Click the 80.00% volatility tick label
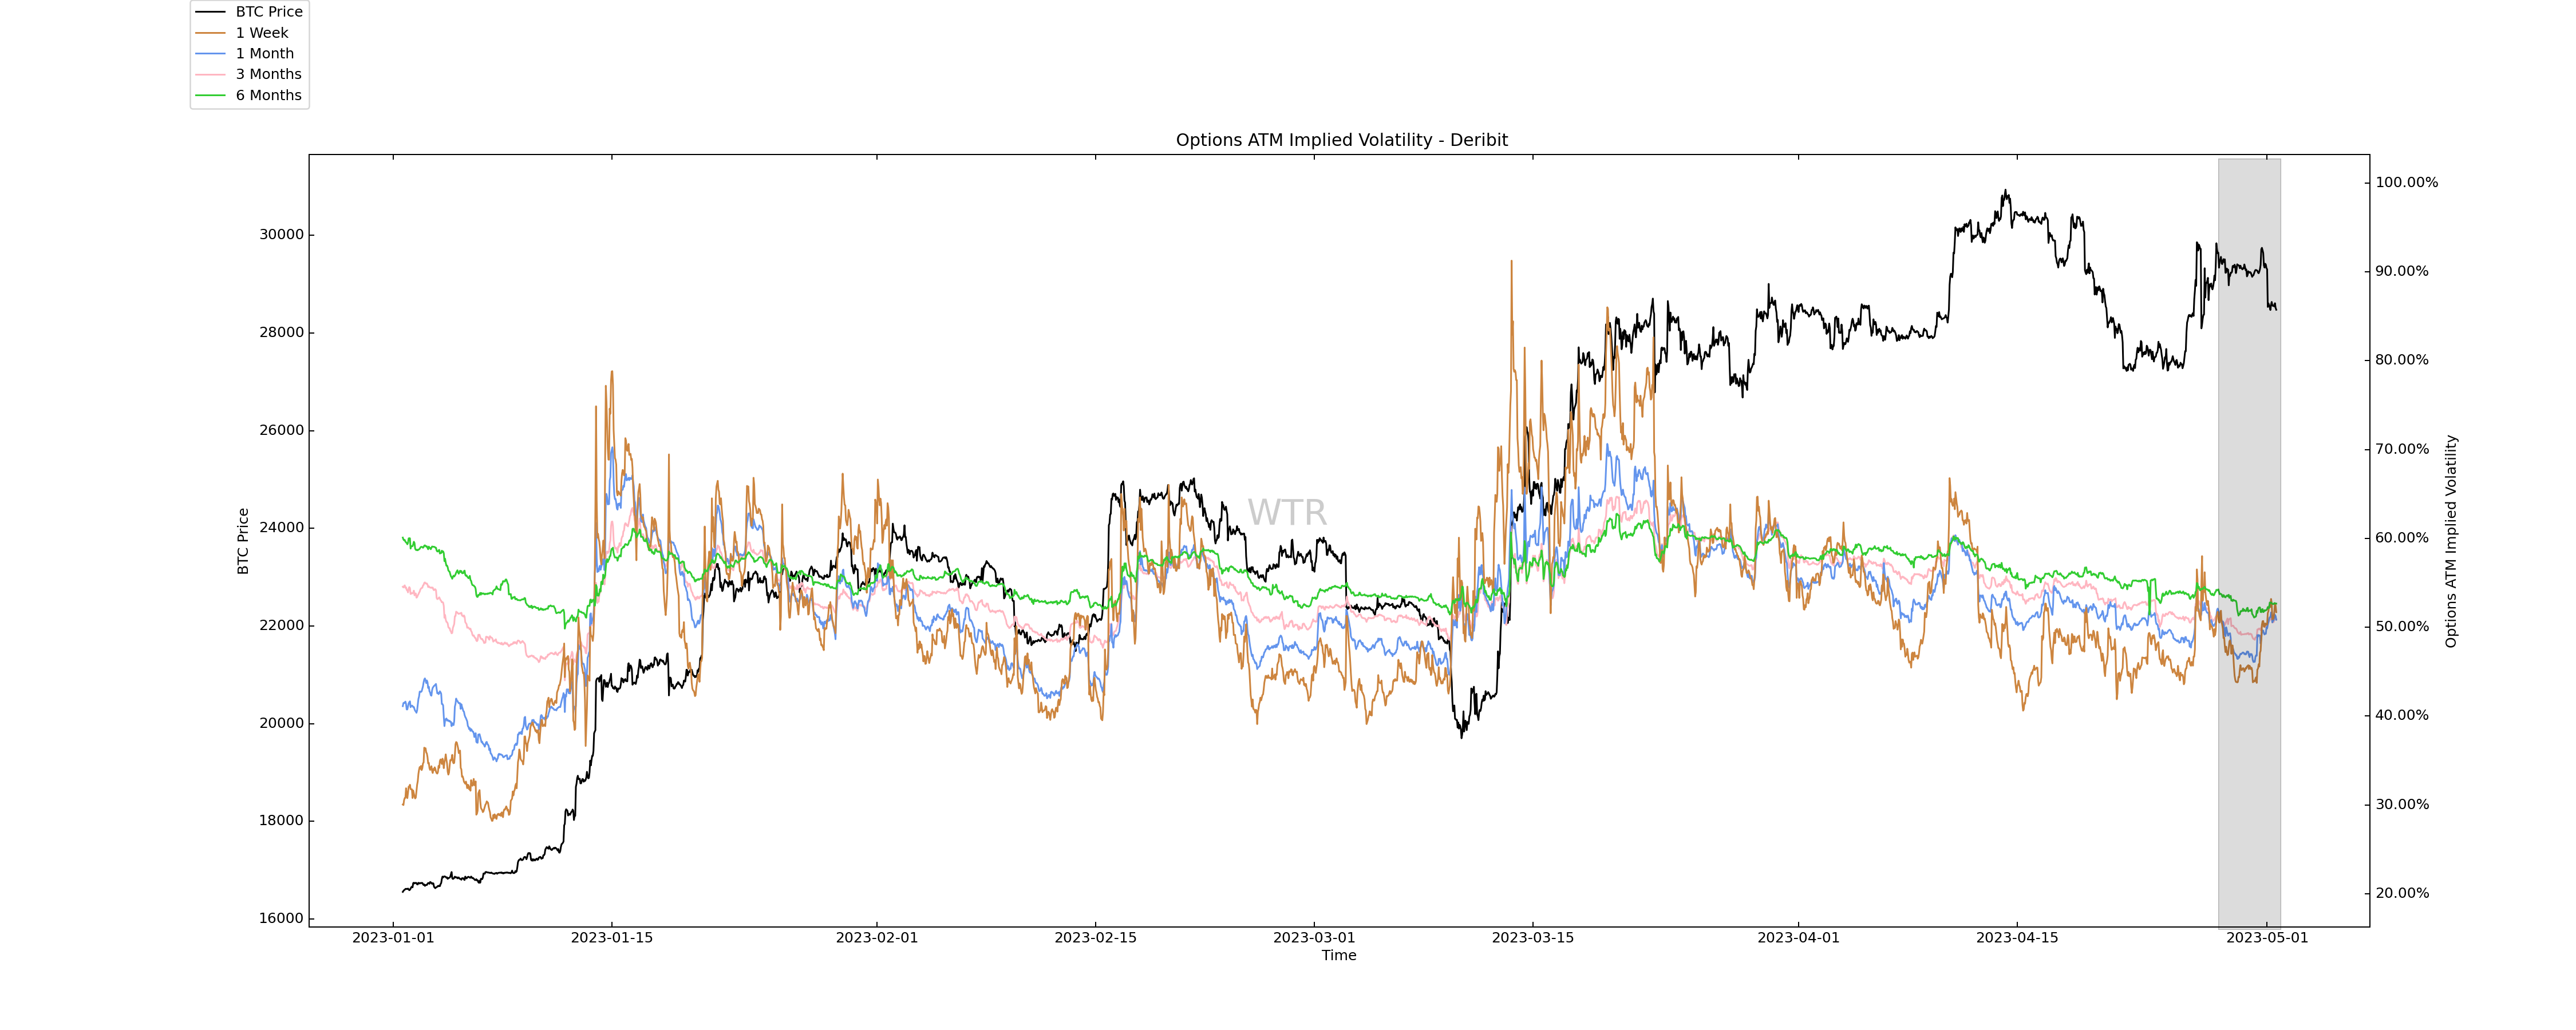 click(2402, 360)
